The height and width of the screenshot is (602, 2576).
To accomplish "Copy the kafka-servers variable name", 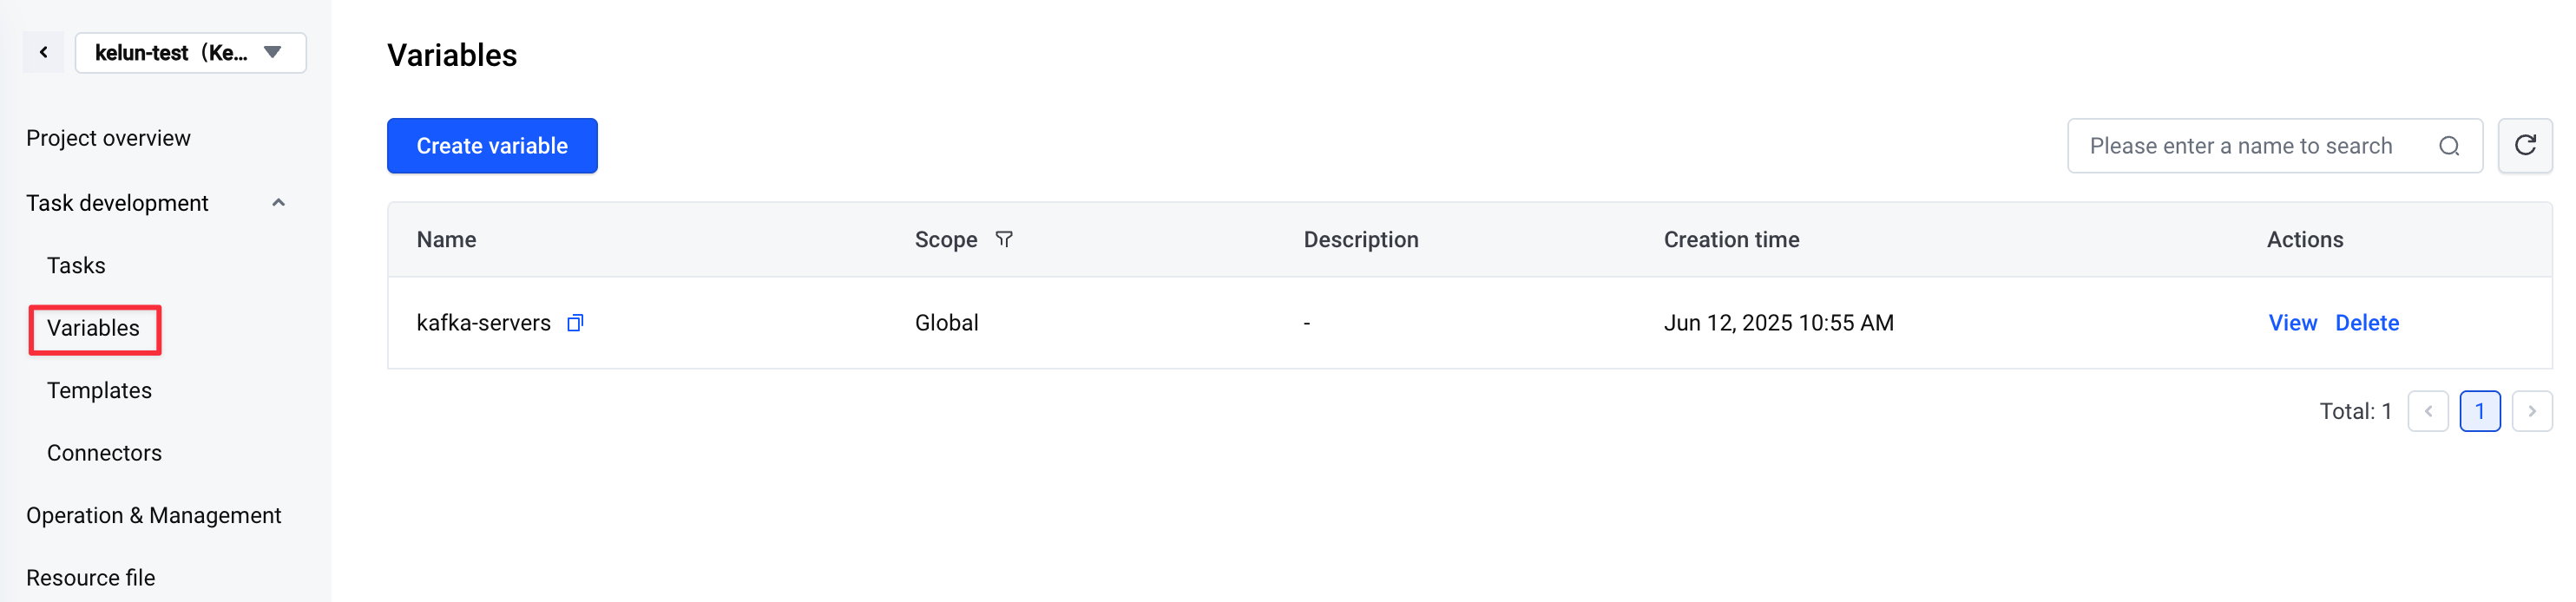I will click(575, 323).
